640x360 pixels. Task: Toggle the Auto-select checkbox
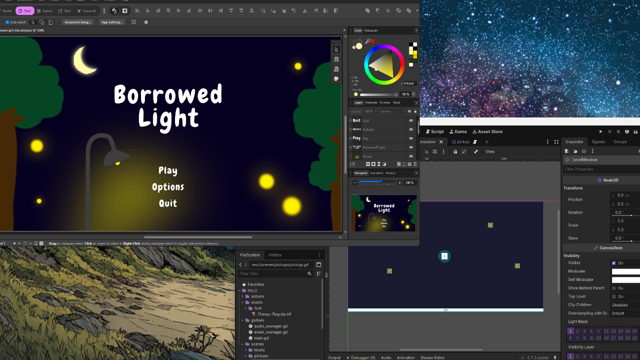pyautogui.click(x=7, y=22)
